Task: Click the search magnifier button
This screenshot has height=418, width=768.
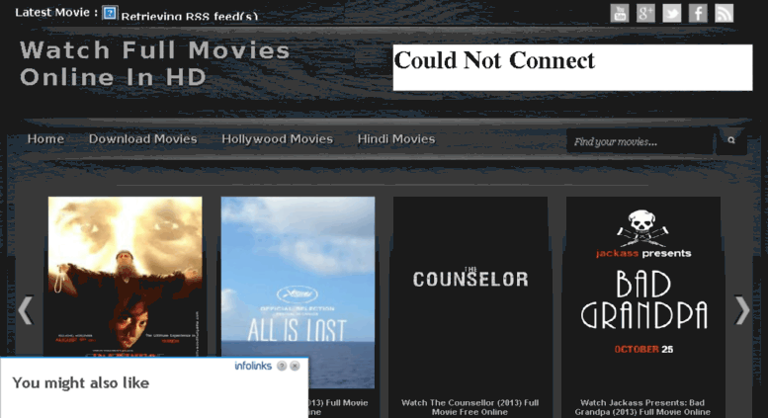Action: [x=731, y=141]
